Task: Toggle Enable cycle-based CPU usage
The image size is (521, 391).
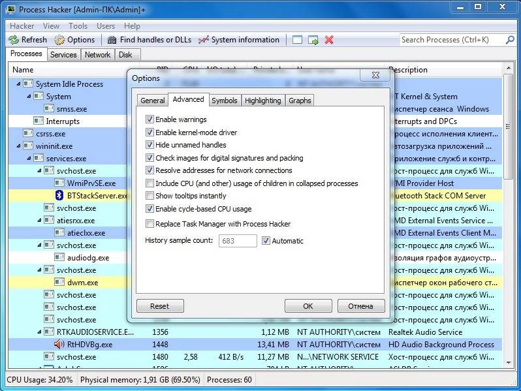Action: pyautogui.click(x=150, y=209)
